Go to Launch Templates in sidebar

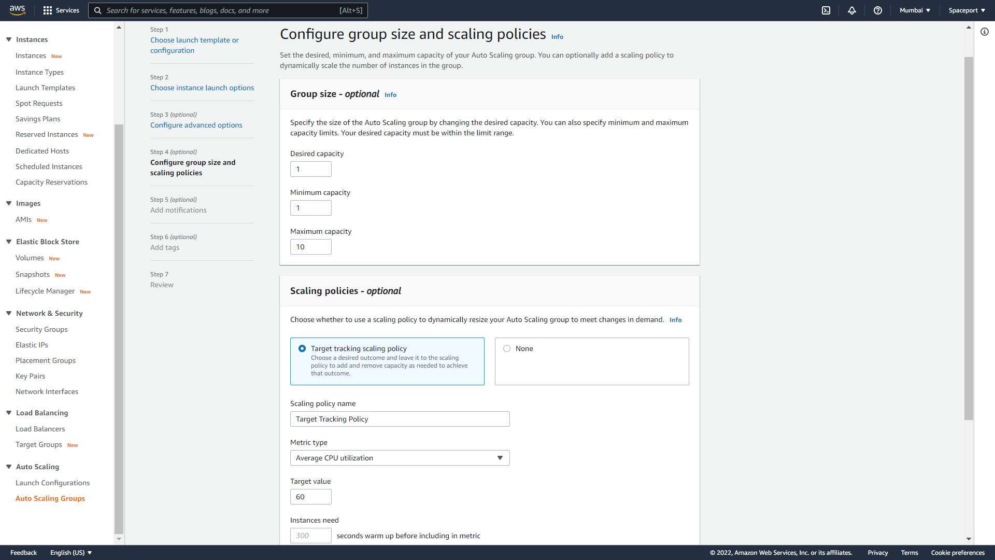point(45,88)
